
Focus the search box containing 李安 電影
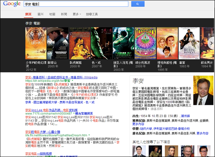[x=76, y=4]
